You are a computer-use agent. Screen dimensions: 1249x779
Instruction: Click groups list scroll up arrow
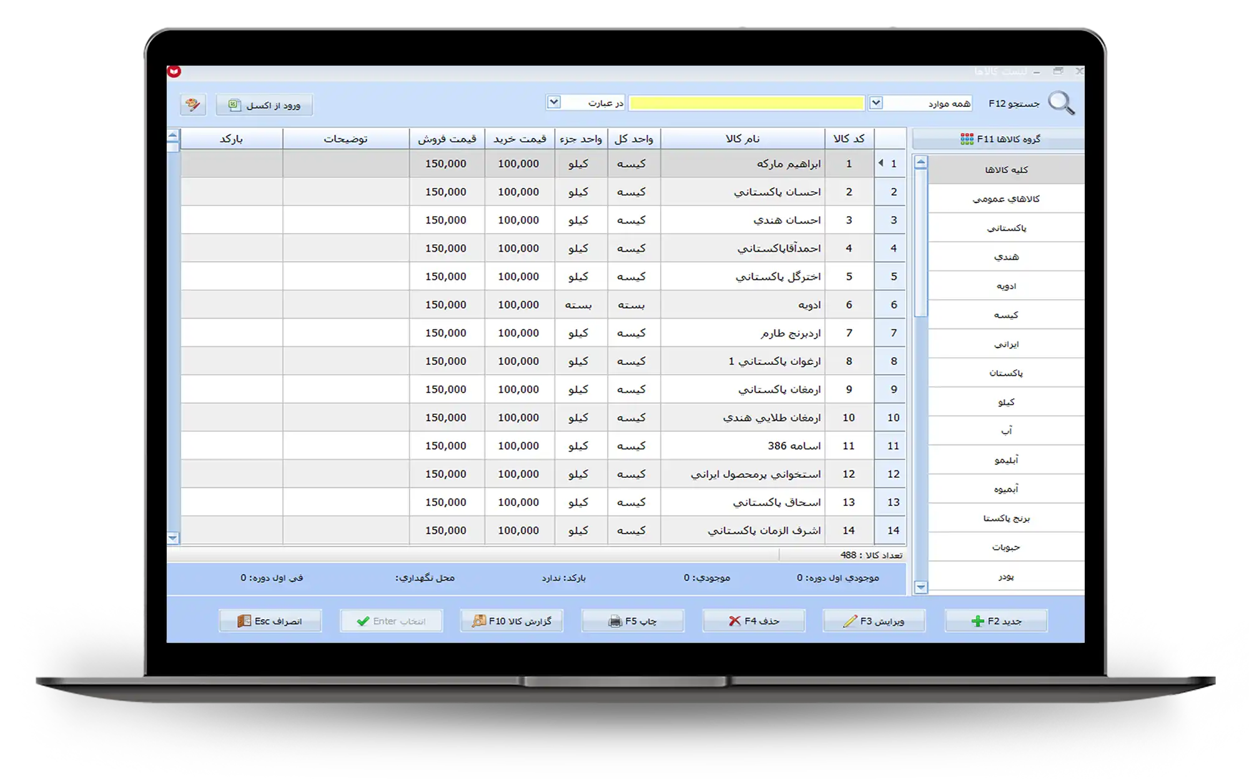pyautogui.click(x=921, y=162)
